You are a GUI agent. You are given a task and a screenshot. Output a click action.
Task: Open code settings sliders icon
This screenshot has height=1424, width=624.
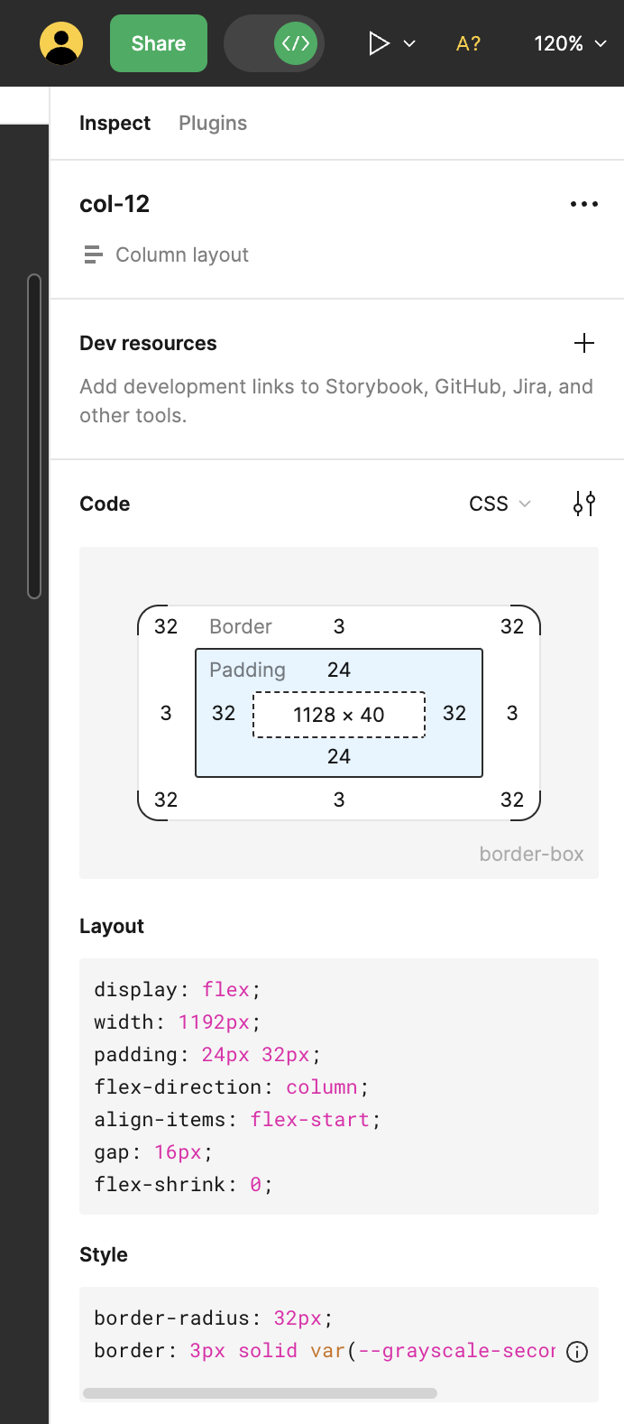point(584,504)
